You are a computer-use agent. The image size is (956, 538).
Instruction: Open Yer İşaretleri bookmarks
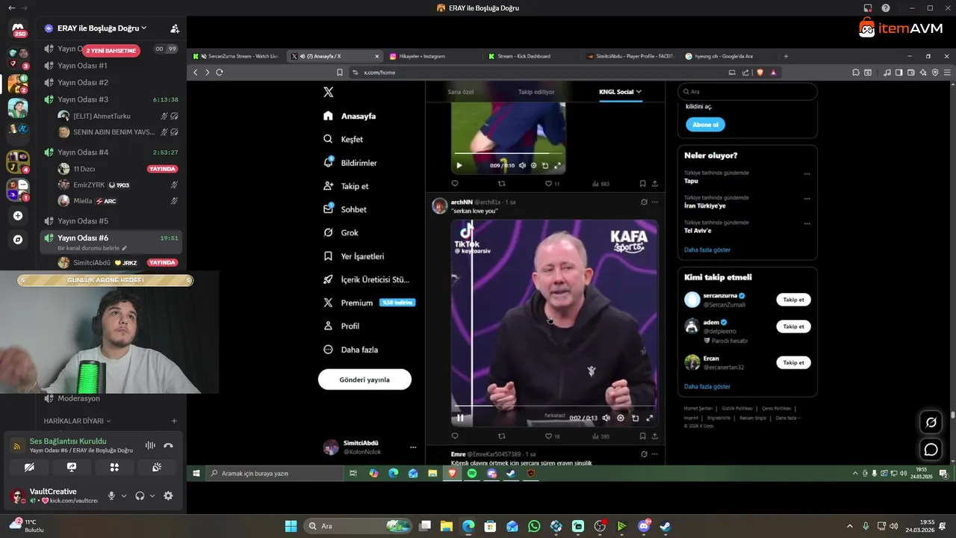pos(353,256)
